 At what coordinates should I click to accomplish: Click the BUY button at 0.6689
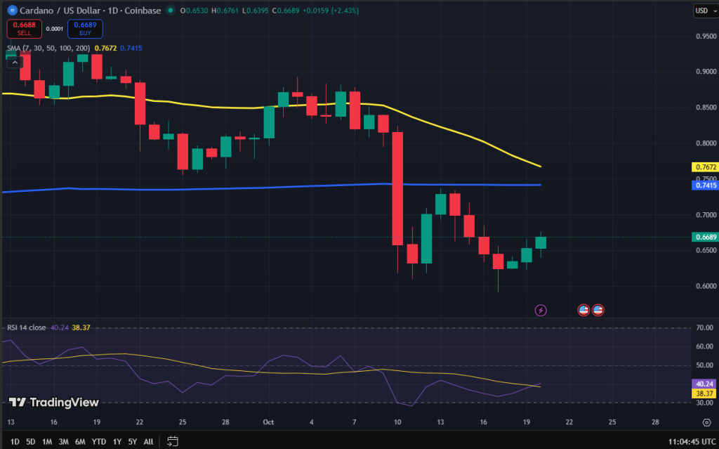[x=84, y=27]
